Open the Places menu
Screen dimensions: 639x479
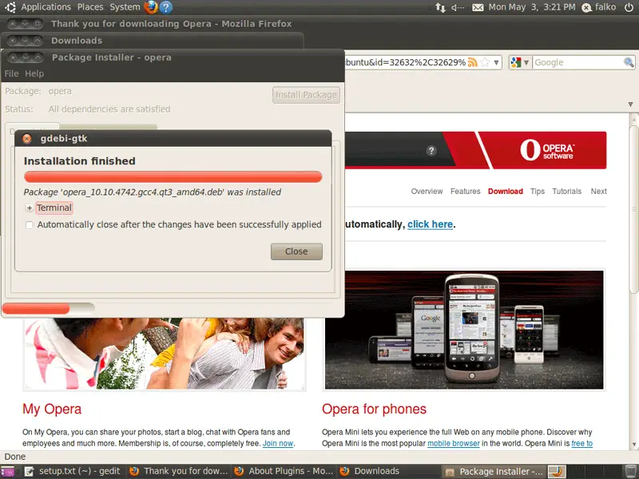(90, 7)
